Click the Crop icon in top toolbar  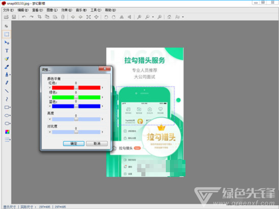pos(40,17)
